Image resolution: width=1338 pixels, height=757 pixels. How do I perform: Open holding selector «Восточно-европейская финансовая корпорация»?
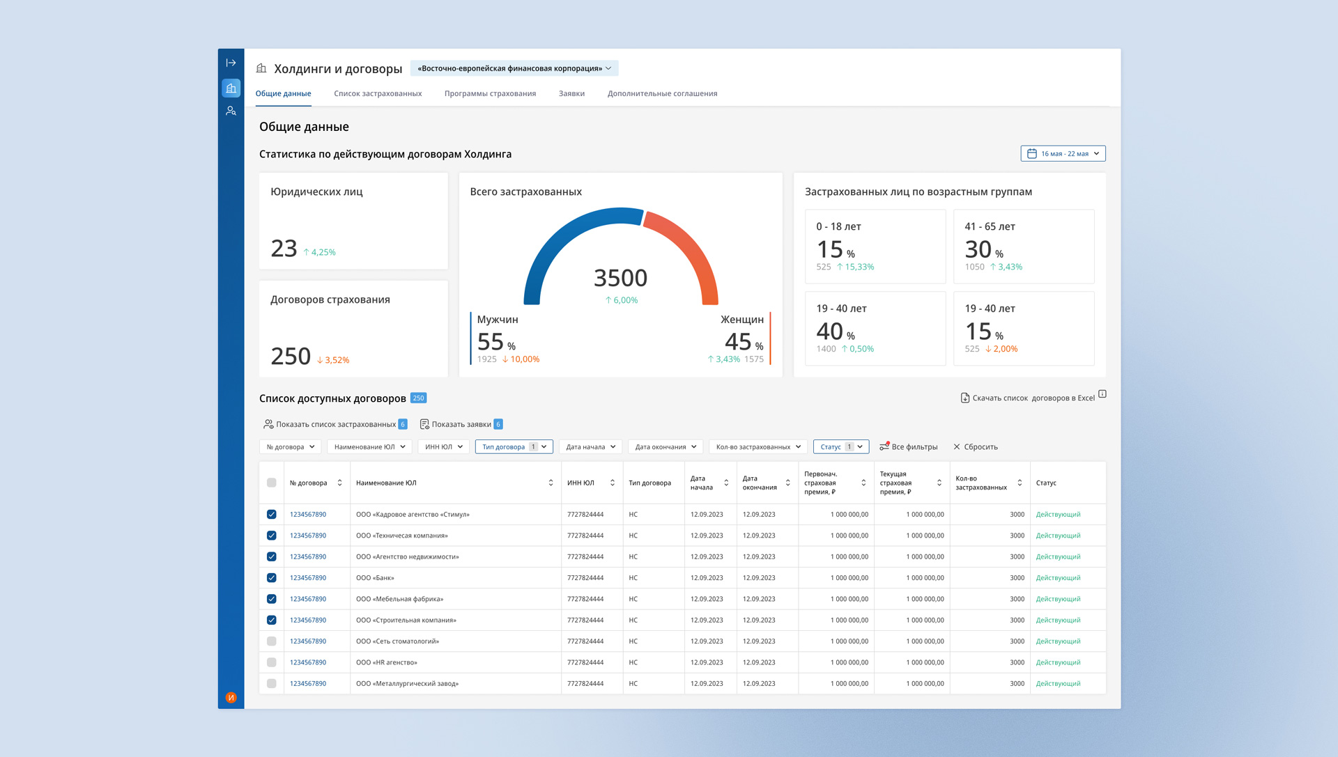point(514,68)
